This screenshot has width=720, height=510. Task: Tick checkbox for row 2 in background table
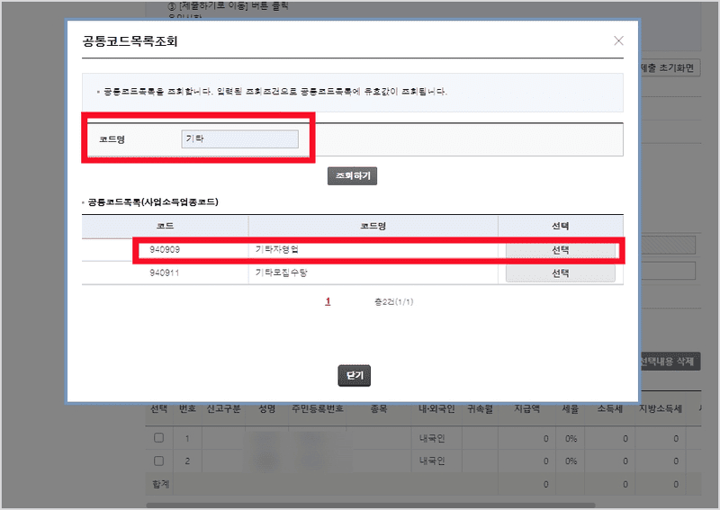[x=159, y=461]
